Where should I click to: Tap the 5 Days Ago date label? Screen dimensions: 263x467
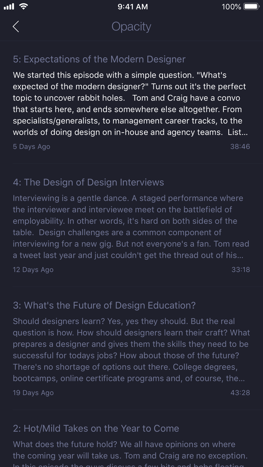[x=32, y=147]
